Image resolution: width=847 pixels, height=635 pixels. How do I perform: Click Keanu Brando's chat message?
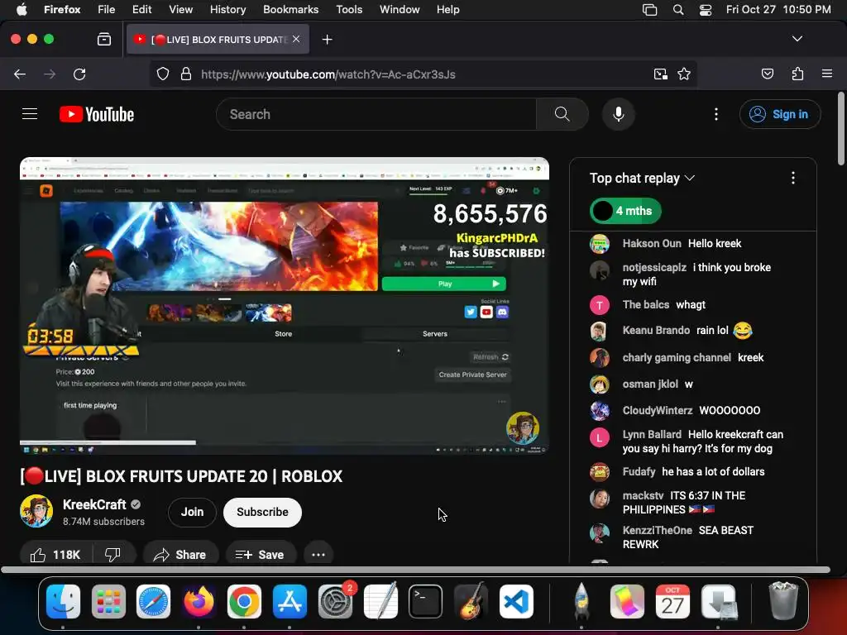(687, 330)
